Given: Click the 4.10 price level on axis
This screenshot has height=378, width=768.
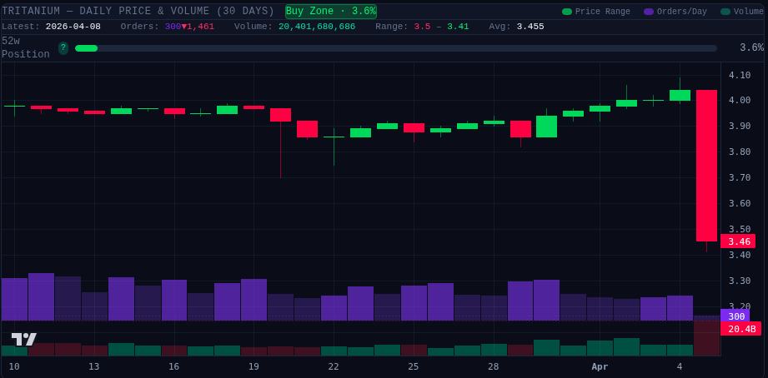Looking at the screenshot, I should [739, 75].
